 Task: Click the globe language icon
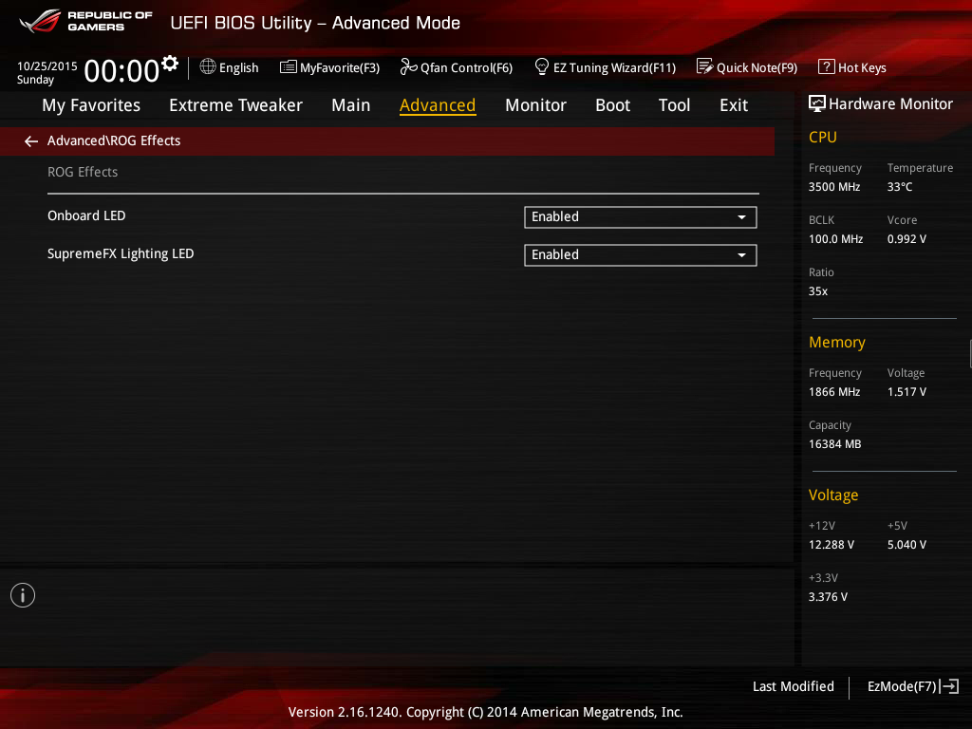(x=208, y=66)
